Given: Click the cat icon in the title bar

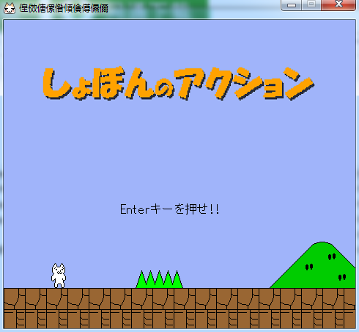Looking at the screenshot, I should click(x=10, y=8).
